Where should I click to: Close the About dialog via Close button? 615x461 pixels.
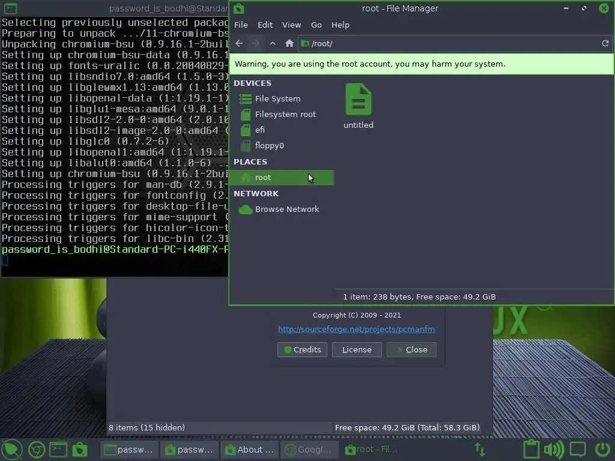(x=411, y=350)
